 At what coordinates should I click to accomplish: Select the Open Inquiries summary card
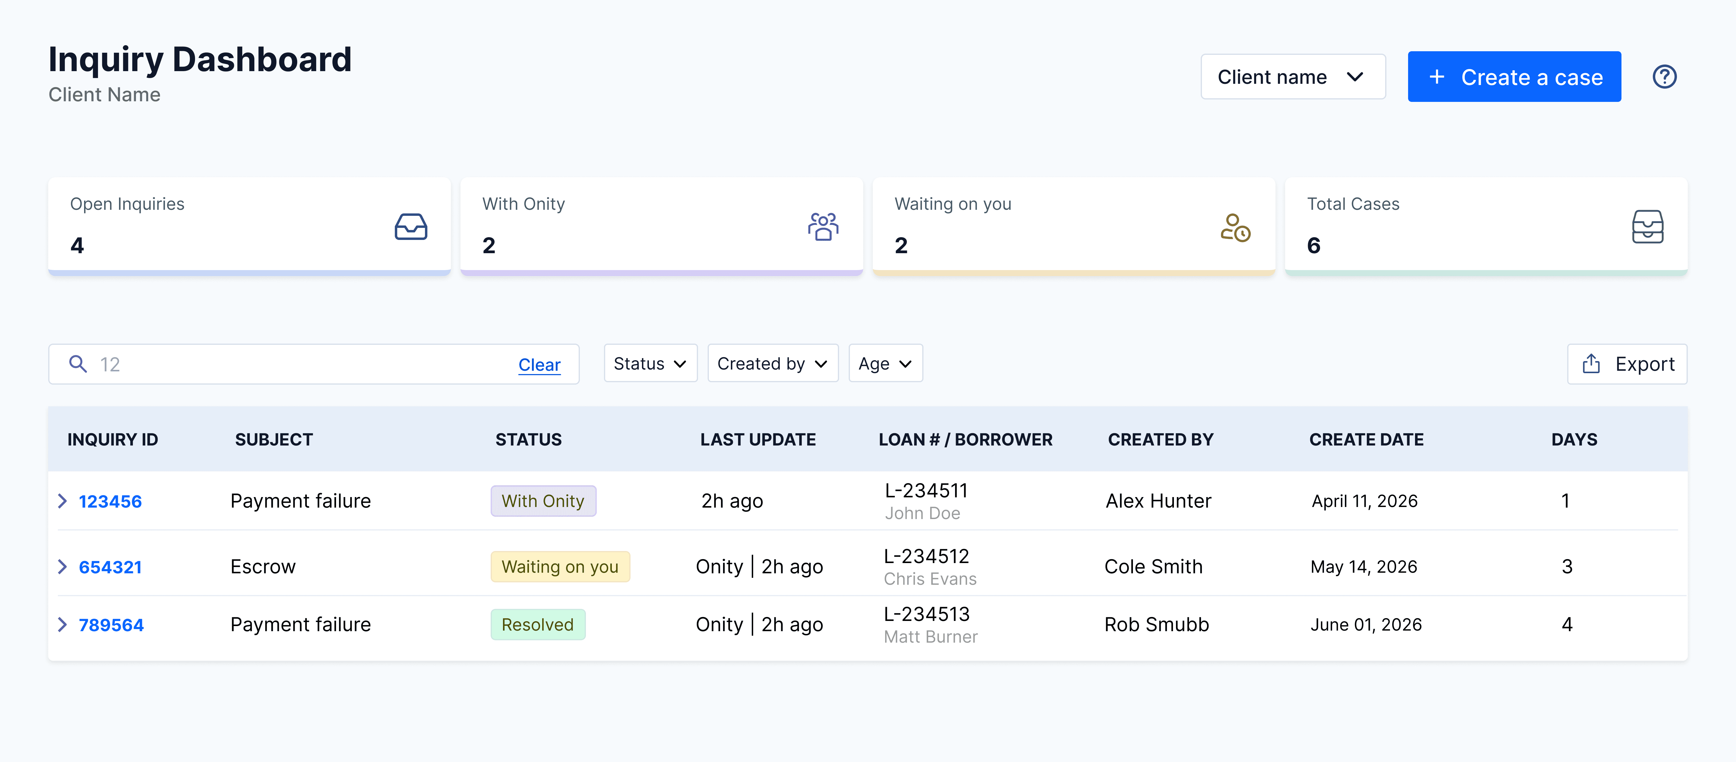point(249,226)
